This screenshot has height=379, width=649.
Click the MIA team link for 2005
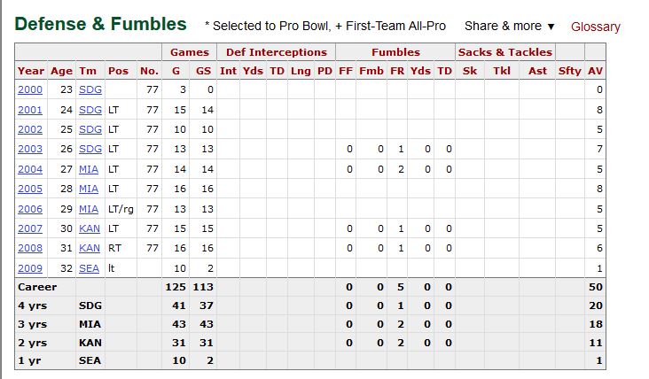point(89,189)
